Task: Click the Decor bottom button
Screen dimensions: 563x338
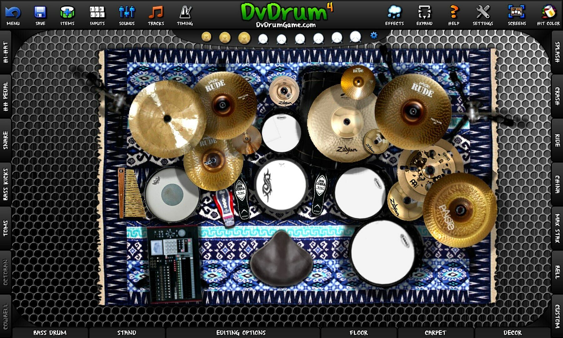Action: pos(512,333)
